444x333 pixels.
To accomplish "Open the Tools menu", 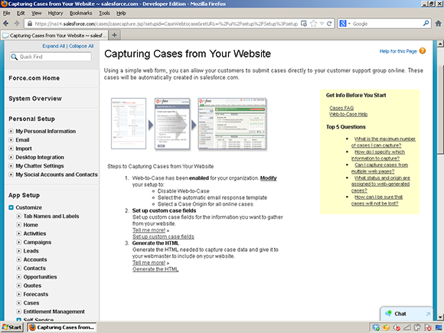I will [104, 13].
